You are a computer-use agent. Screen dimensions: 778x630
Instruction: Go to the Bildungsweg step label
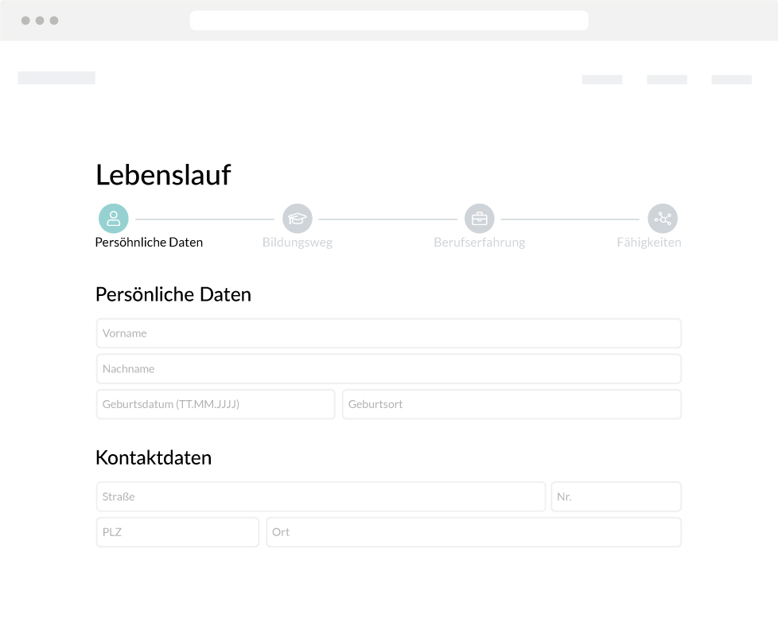point(298,243)
